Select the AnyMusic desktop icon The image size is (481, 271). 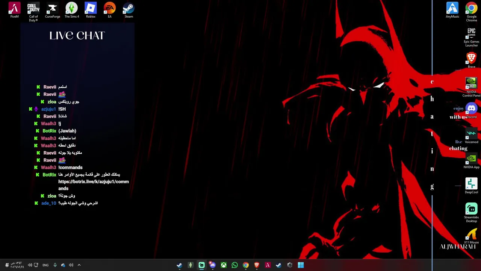pyautogui.click(x=452, y=11)
